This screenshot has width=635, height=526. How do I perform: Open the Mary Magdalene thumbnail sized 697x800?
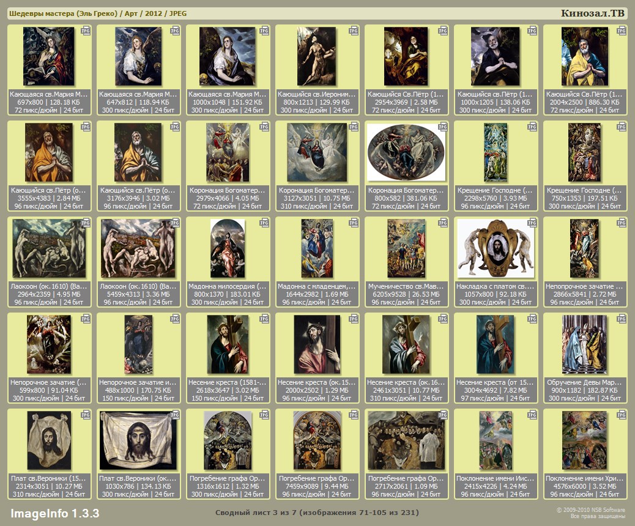(x=48, y=56)
